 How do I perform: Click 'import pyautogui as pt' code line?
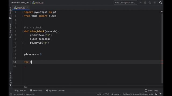click(x=40, y=12)
